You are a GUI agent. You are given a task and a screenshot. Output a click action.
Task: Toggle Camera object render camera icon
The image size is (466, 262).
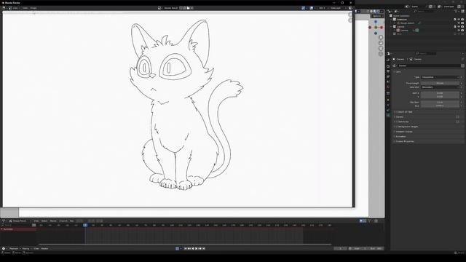(x=462, y=31)
